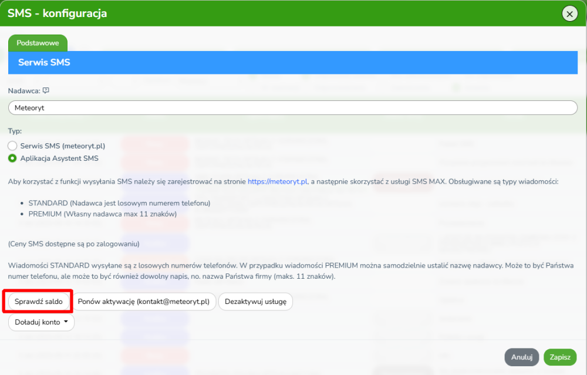The height and width of the screenshot is (375, 587).
Task: Click the Typ: label above radio options
Action: (x=15, y=131)
